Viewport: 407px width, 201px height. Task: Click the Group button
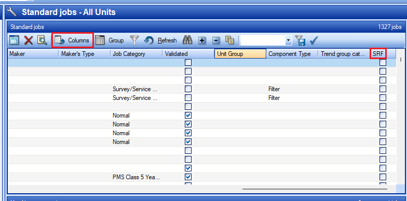pyautogui.click(x=109, y=40)
